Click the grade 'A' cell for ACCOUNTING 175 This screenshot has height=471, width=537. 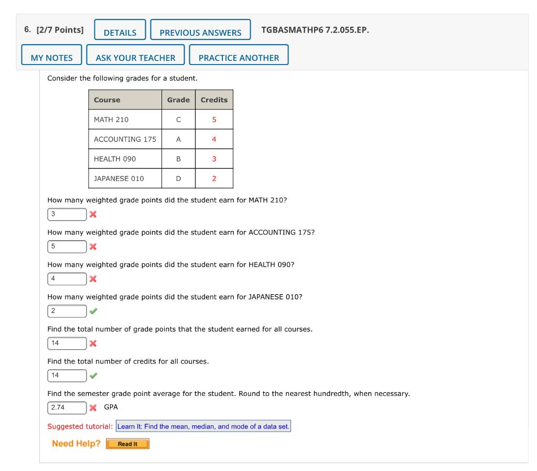(x=178, y=139)
